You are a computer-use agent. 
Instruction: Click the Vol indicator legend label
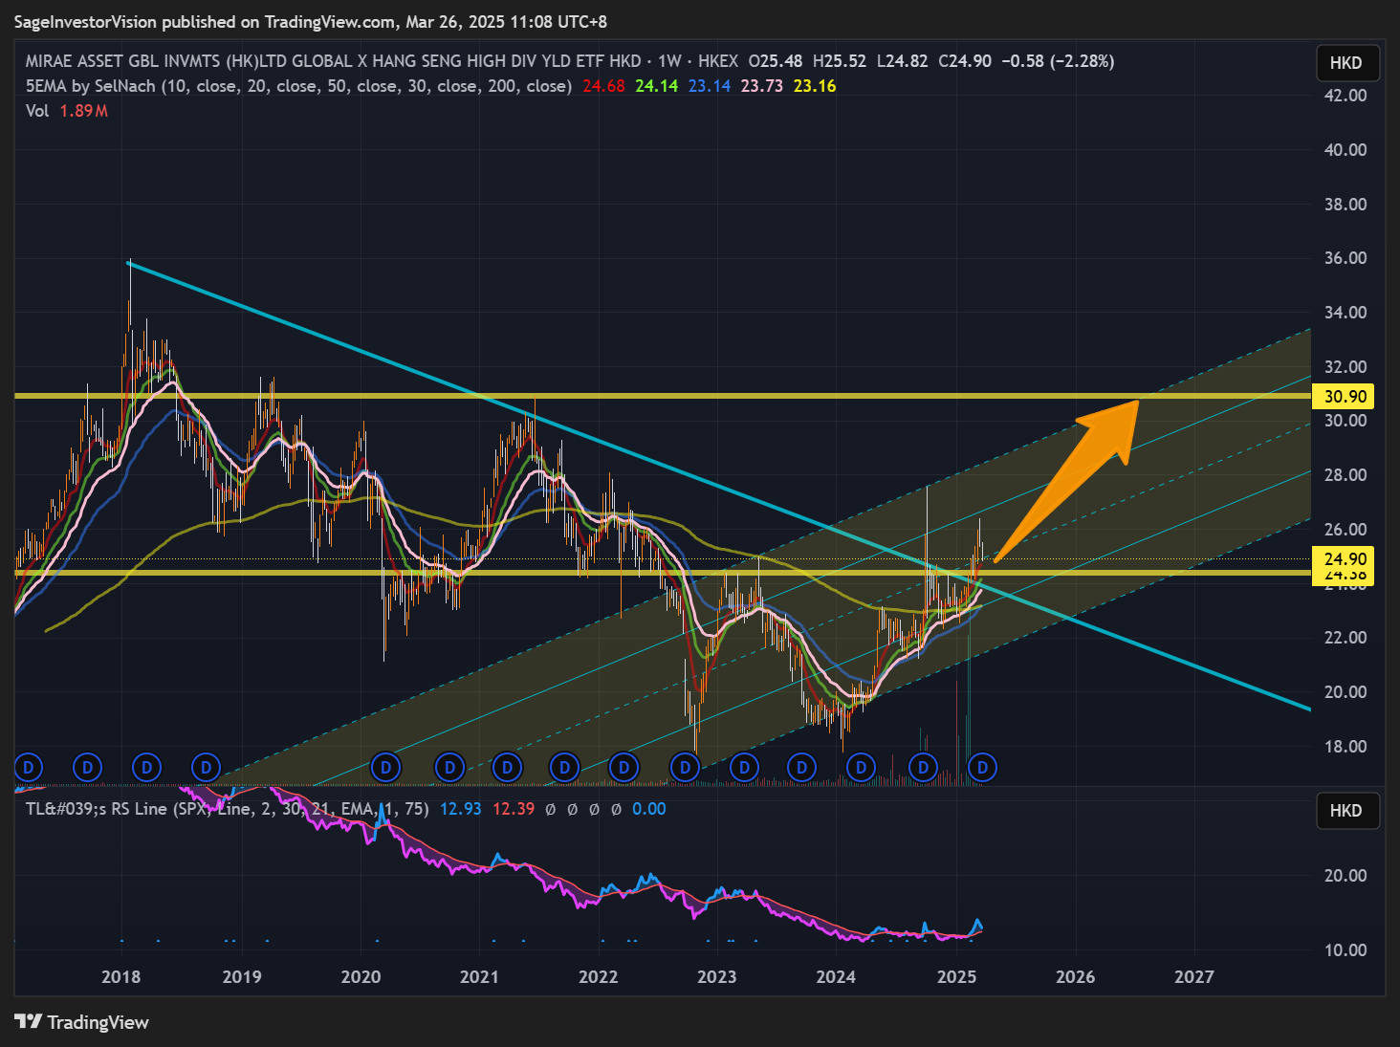[x=37, y=111]
